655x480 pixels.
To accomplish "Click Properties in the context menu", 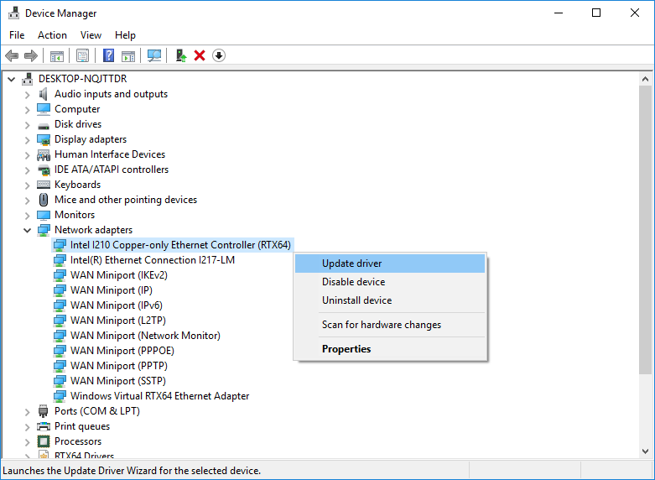I will pyautogui.click(x=346, y=349).
